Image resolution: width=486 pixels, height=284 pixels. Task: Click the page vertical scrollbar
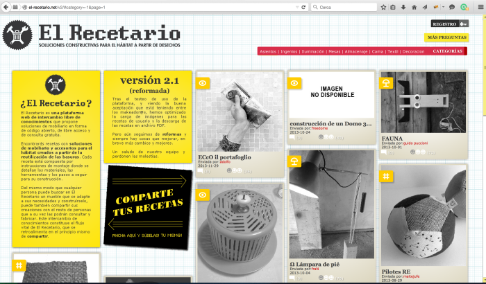[484, 148]
